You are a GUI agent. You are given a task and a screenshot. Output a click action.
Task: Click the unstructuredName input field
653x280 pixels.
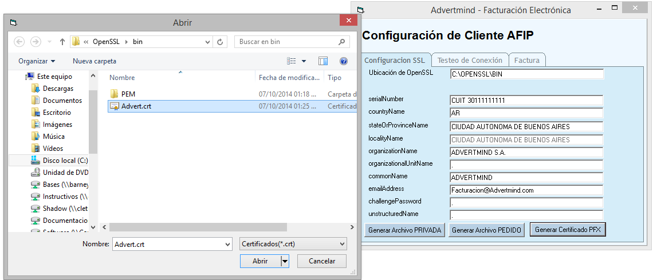point(527,215)
